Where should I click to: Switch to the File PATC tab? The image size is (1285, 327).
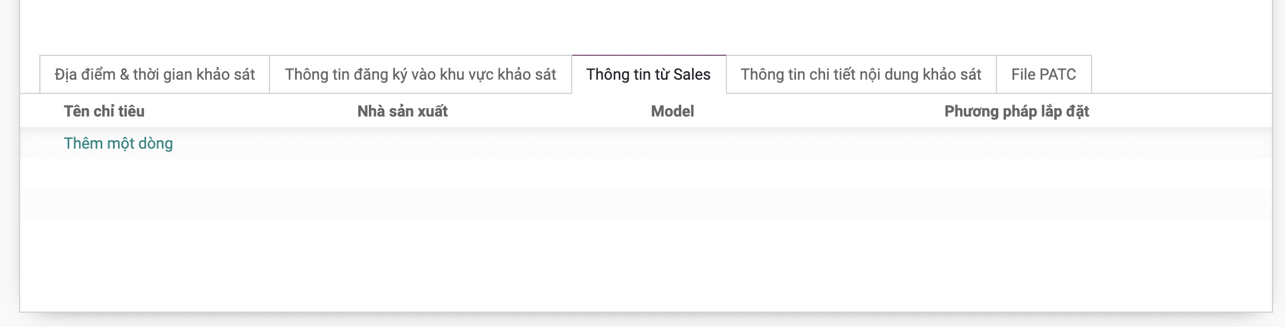pos(1043,74)
